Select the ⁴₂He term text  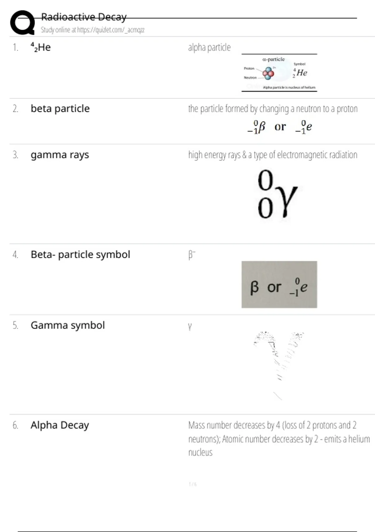coord(41,47)
